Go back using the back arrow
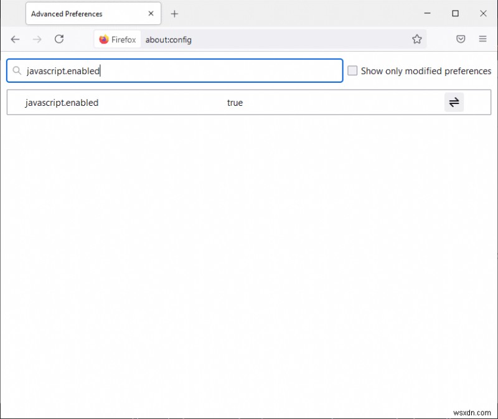 point(15,39)
